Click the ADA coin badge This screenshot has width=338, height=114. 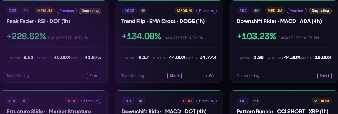(x=243, y=11)
